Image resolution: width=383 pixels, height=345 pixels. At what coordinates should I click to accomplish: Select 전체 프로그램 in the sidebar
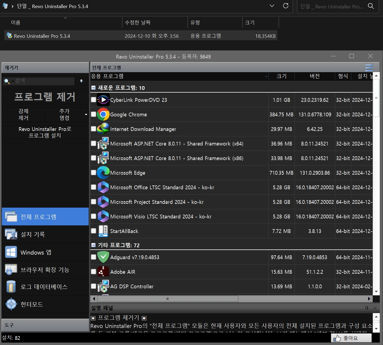pos(45,217)
